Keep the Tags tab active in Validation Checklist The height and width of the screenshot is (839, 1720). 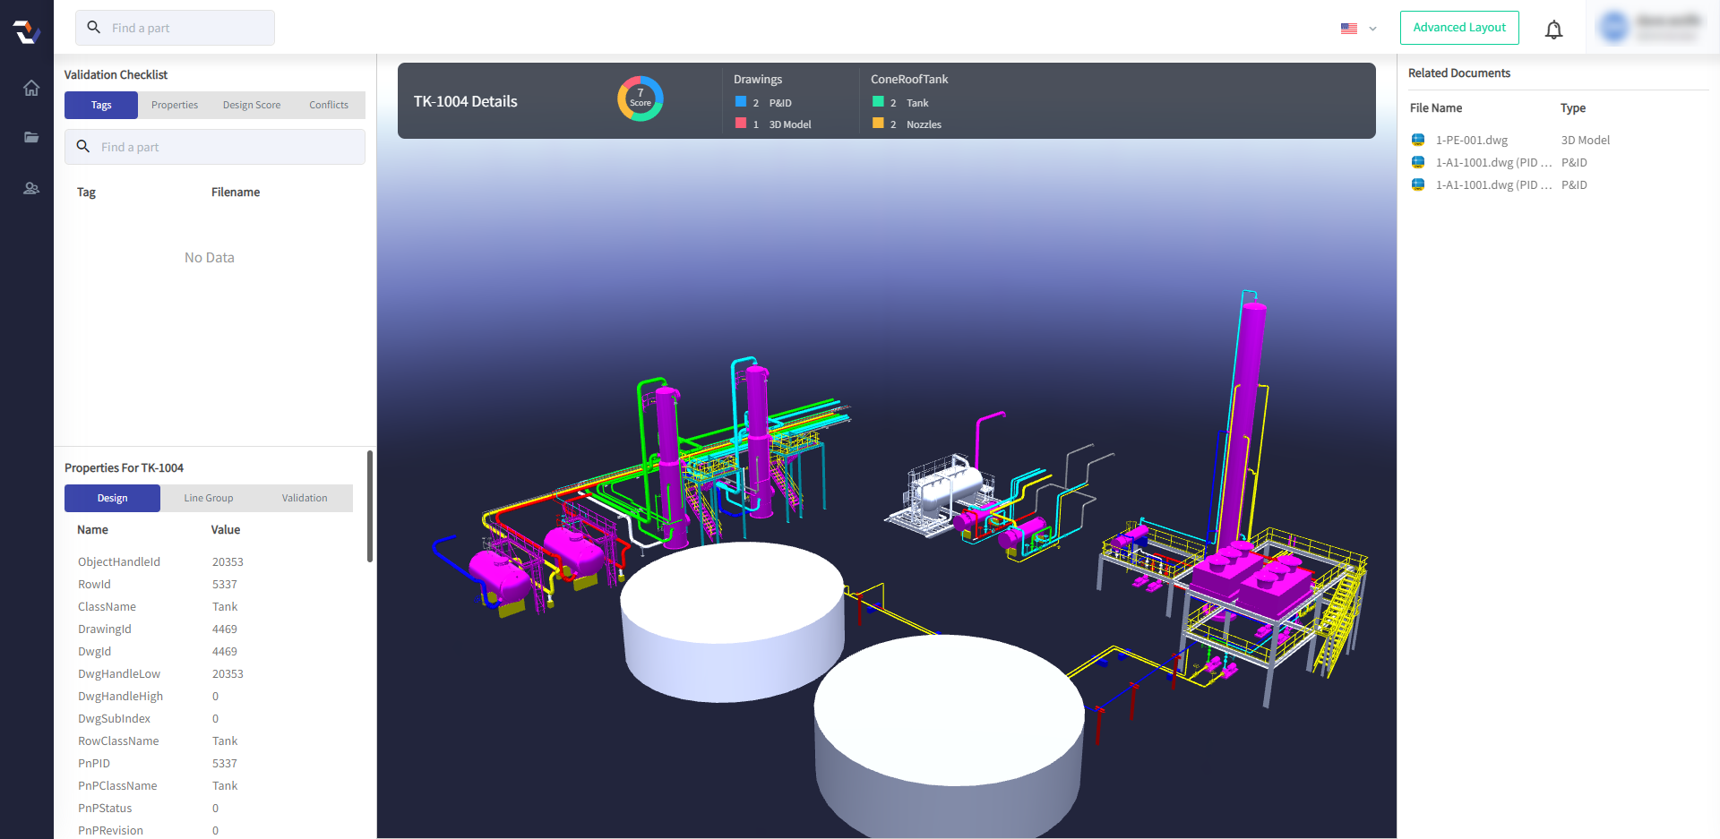point(100,105)
